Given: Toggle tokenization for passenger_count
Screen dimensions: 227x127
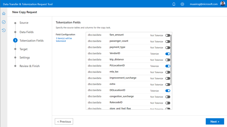Looking at the screenshot, I should (x=168, y=42).
